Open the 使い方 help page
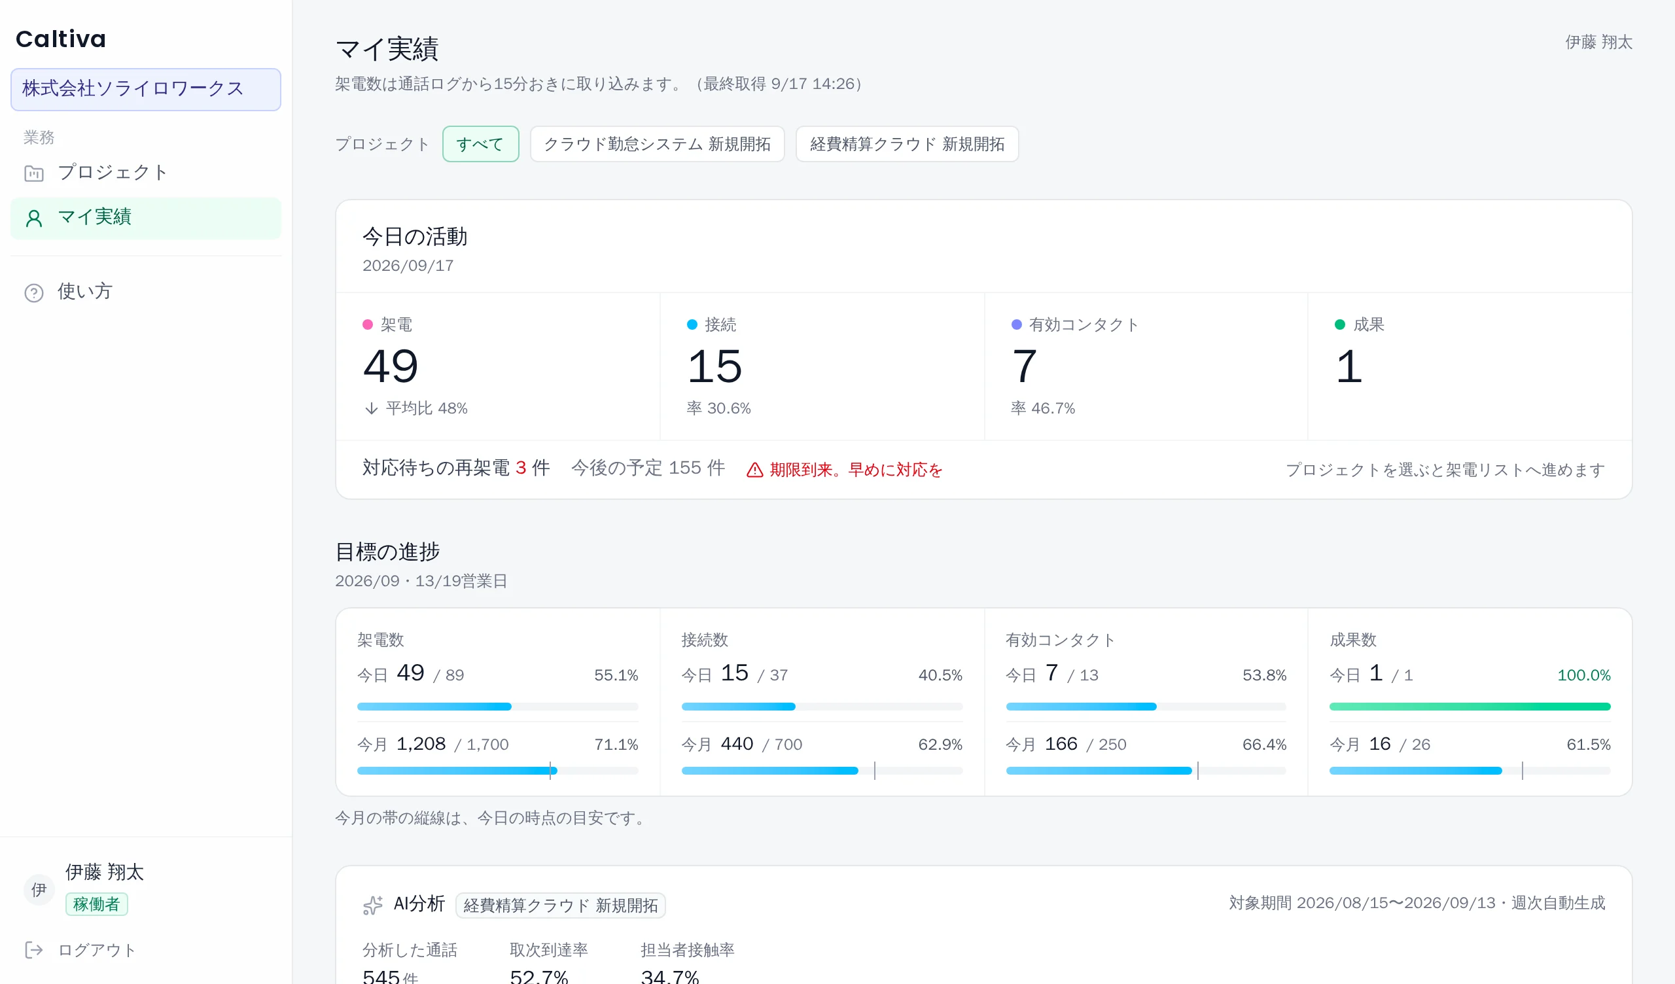Screen dimensions: 1675x984 pos(145,292)
